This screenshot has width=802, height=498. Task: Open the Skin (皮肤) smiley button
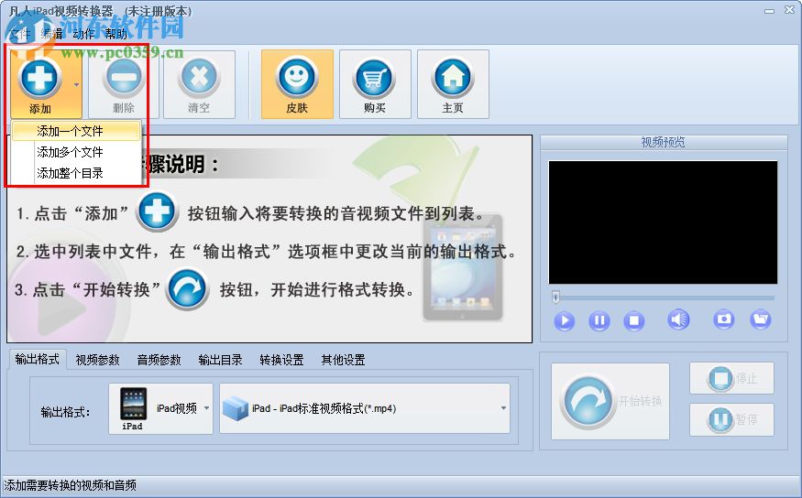coord(297,84)
